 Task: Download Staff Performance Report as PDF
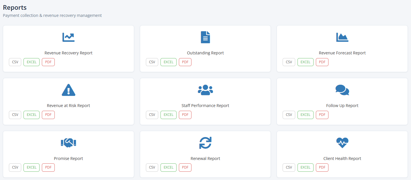click(185, 115)
